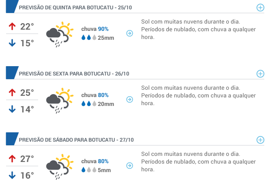Open the circled arrow next to 25mm rain

[x=130, y=33]
